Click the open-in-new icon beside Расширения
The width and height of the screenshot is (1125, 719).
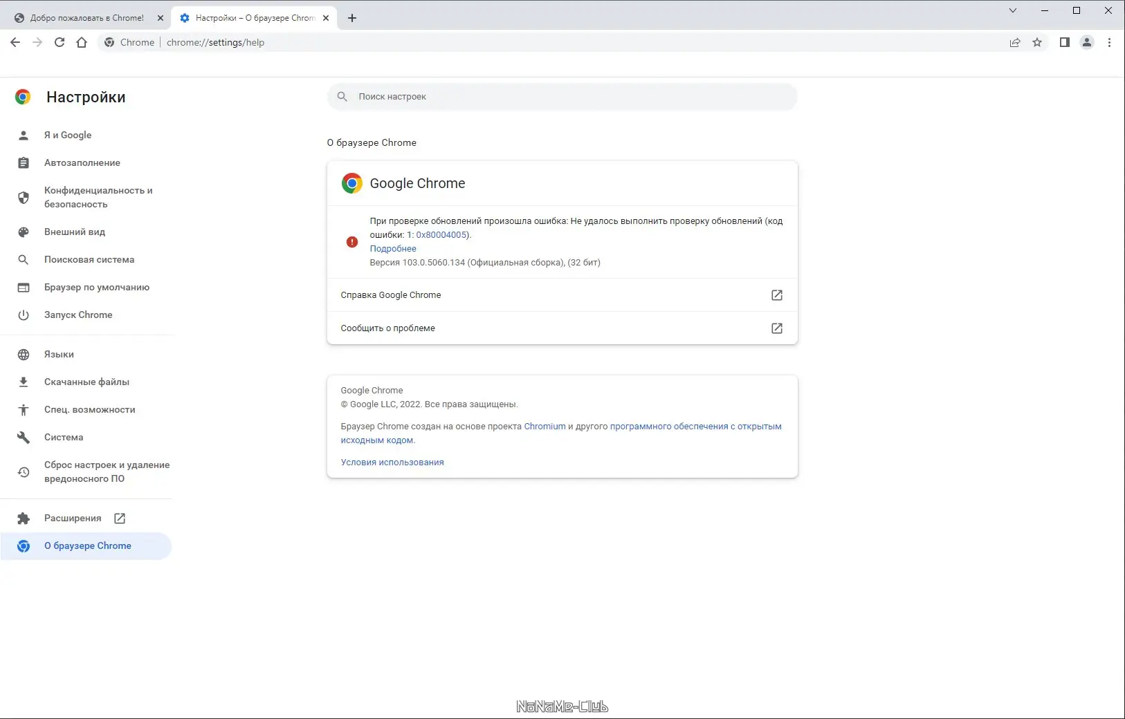(x=120, y=518)
